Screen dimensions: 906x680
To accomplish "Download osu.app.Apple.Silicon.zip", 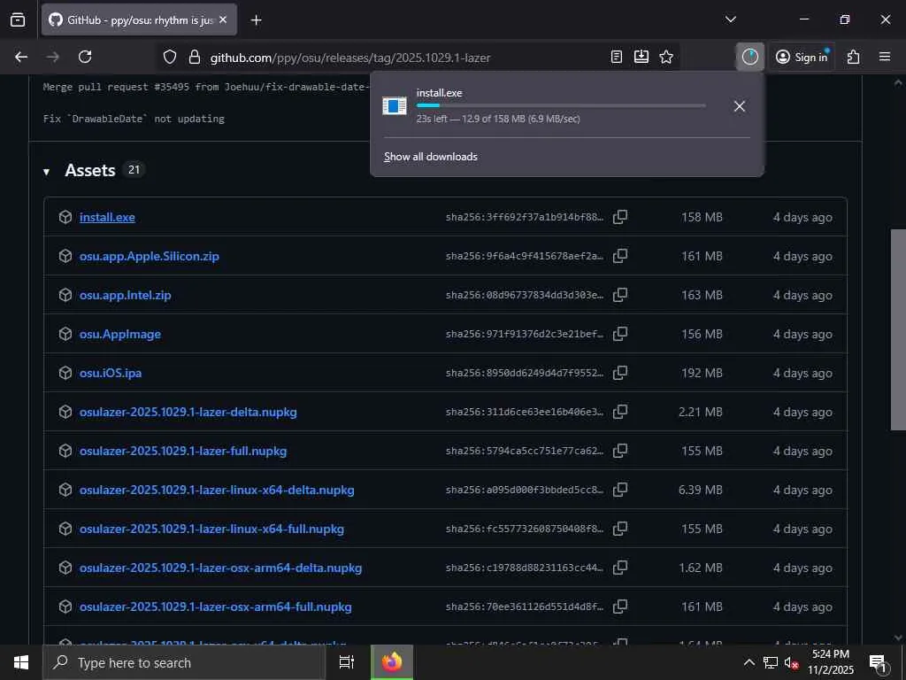I will coord(149,256).
